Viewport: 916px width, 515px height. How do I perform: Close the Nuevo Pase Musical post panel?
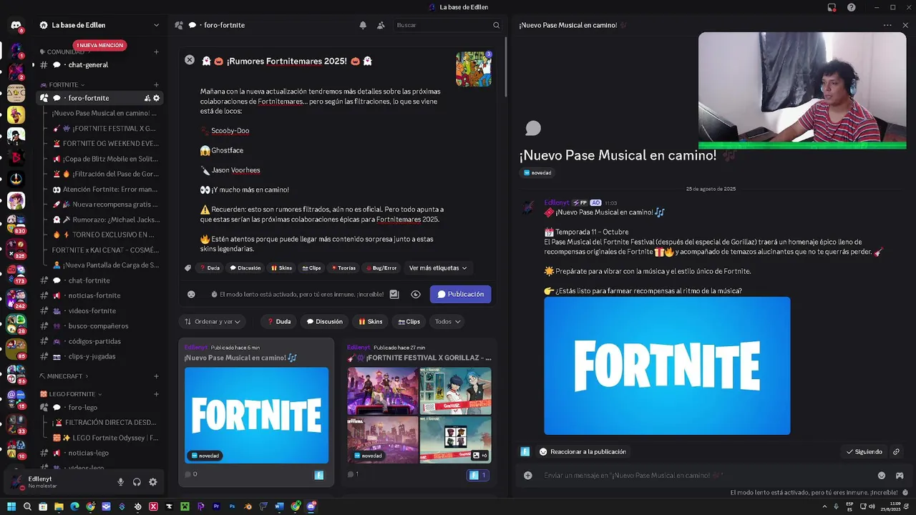coord(905,25)
